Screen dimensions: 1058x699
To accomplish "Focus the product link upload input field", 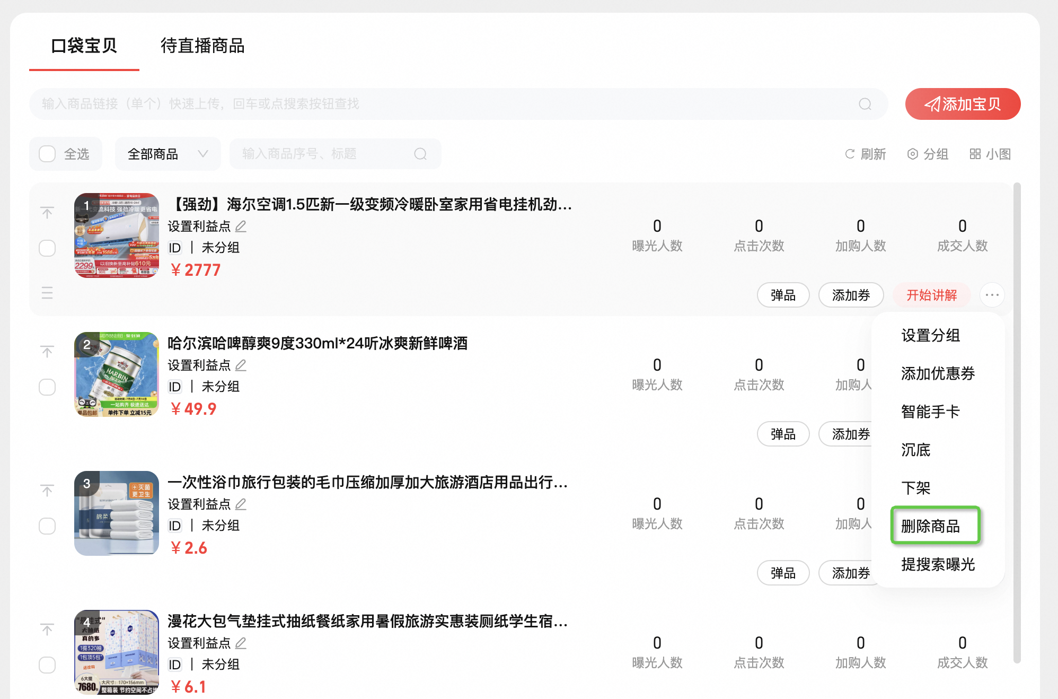I will click(x=459, y=104).
